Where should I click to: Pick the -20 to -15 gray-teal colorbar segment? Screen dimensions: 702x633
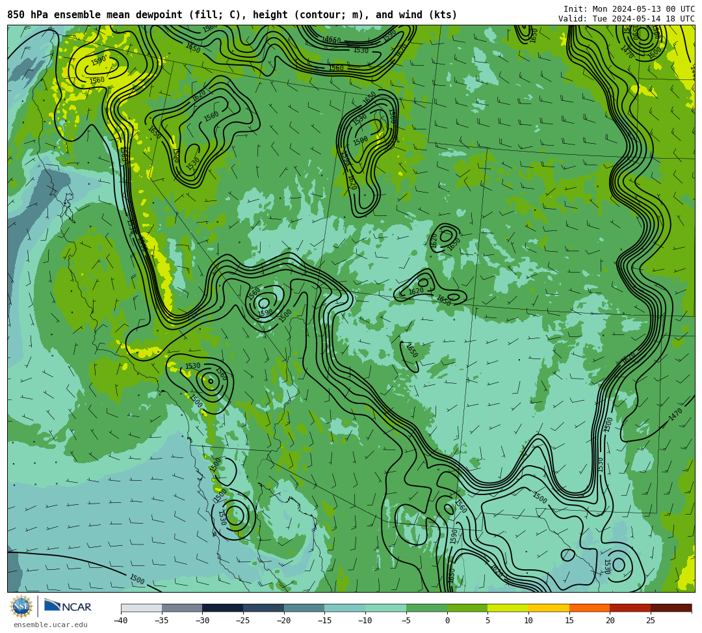coord(304,608)
